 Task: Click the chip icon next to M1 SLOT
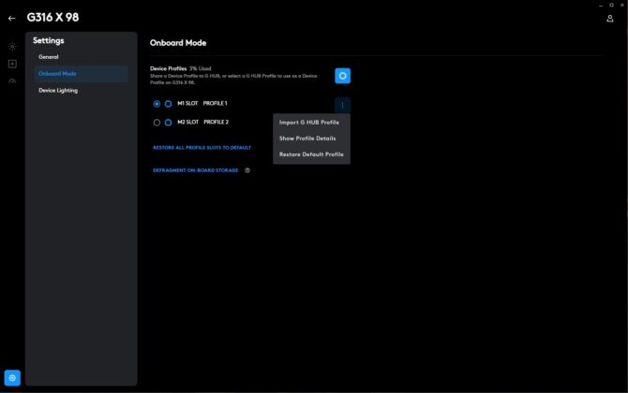click(168, 104)
